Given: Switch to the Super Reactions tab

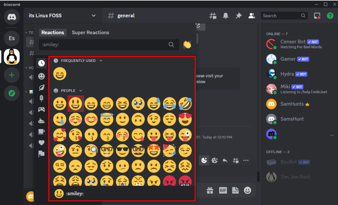Looking at the screenshot, I should [x=90, y=33].
